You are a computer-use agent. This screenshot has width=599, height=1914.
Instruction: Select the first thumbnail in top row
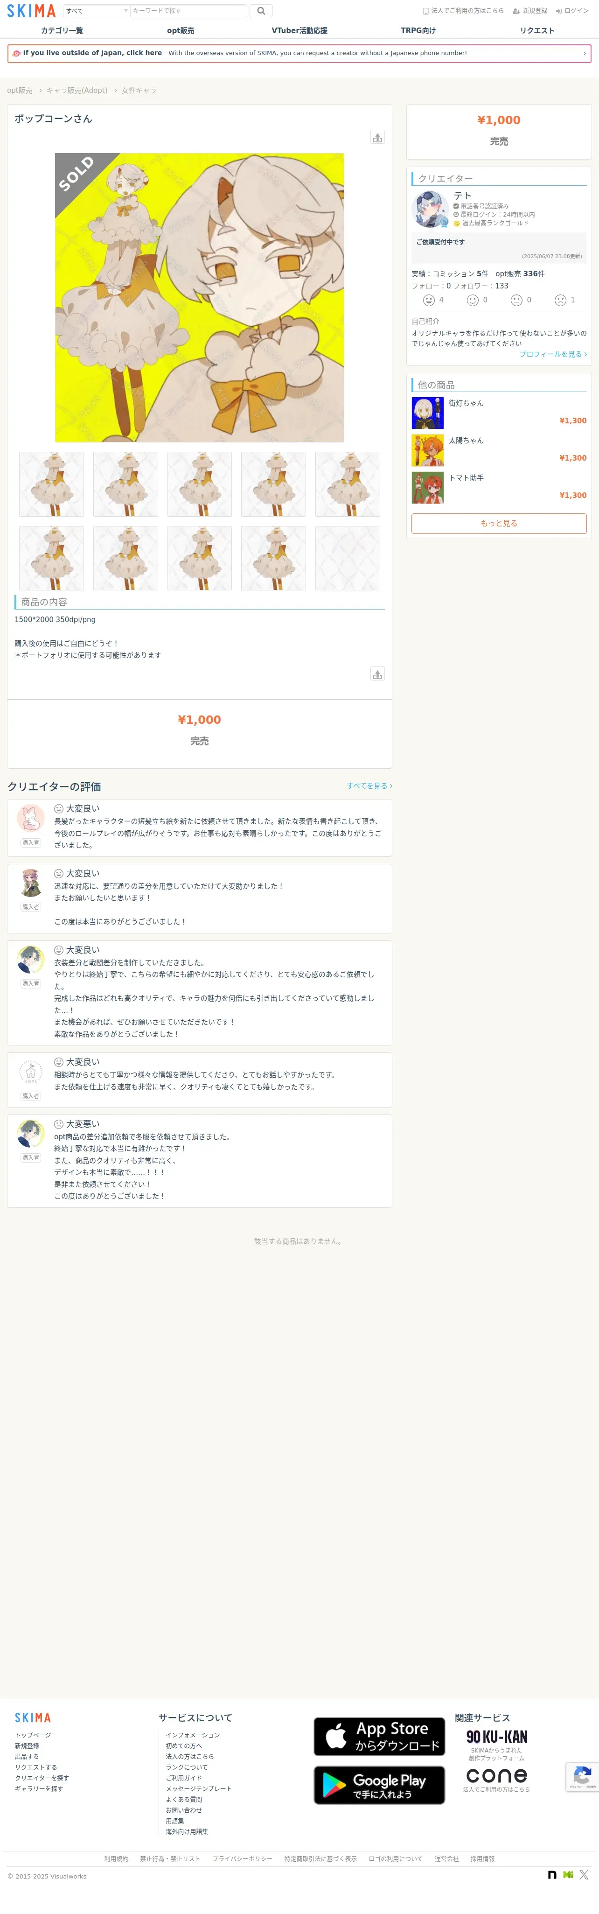tap(51, 484)
